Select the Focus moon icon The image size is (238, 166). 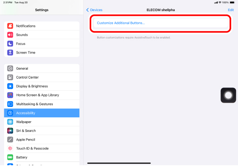10,44
